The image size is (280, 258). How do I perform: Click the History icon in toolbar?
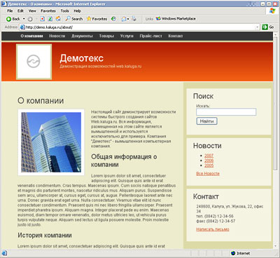[x=113, y=19]
